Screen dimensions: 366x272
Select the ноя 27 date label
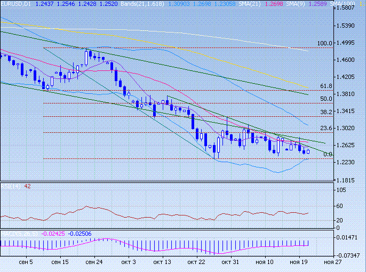point(332,262)
